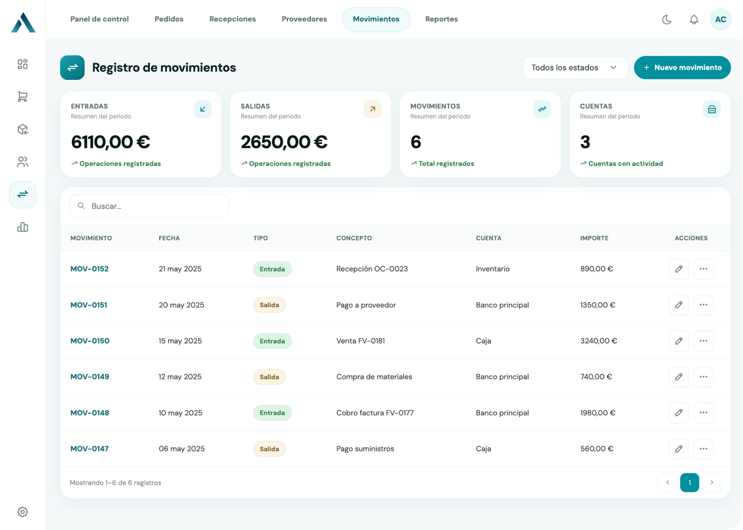Image resolution: width=743 pixels, height=530 pixels.
Task: Go to Panel de control tab
Action: [x=99, y=19]
